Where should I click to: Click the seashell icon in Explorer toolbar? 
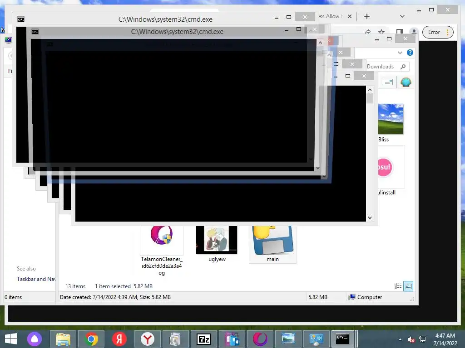406,82
